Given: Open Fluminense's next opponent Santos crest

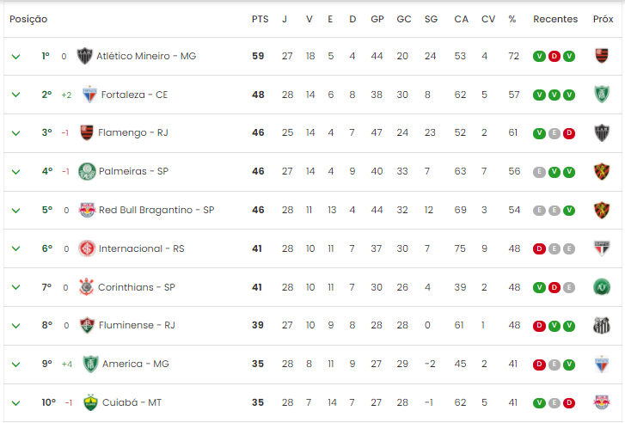Looking at the screenshot, I should (602, 326).
